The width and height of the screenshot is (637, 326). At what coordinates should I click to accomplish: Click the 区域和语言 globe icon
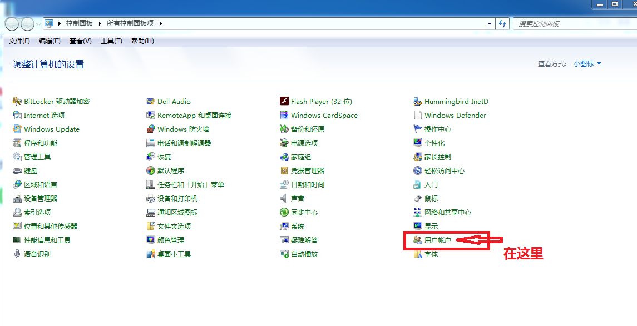click(17, 184)
